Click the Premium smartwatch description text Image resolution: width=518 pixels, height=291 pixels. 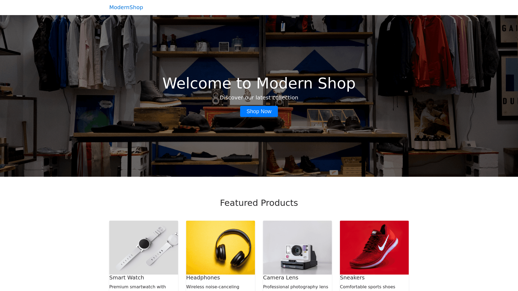point(138,287)
